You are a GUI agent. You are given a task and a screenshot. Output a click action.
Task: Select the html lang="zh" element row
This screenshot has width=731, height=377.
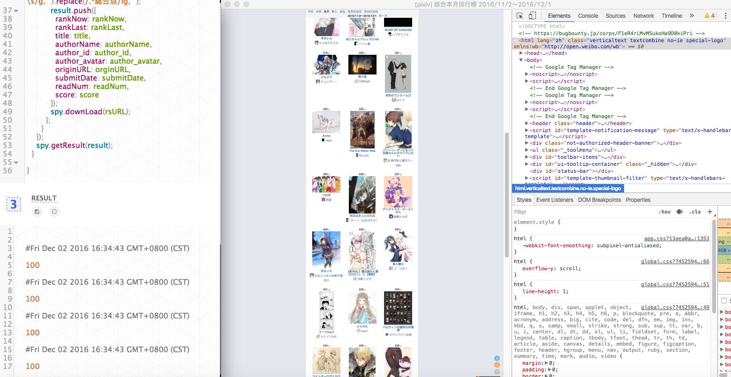pos(622,43)
